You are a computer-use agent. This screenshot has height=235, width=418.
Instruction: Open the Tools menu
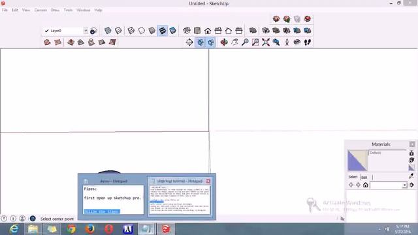tap(68, 10)
